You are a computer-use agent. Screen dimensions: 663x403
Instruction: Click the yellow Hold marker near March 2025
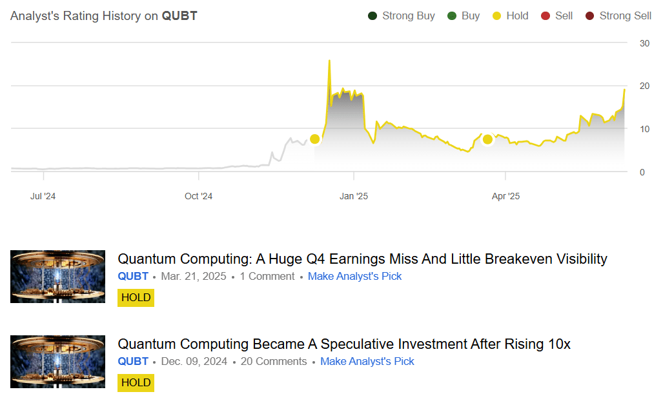click(487, 139)
